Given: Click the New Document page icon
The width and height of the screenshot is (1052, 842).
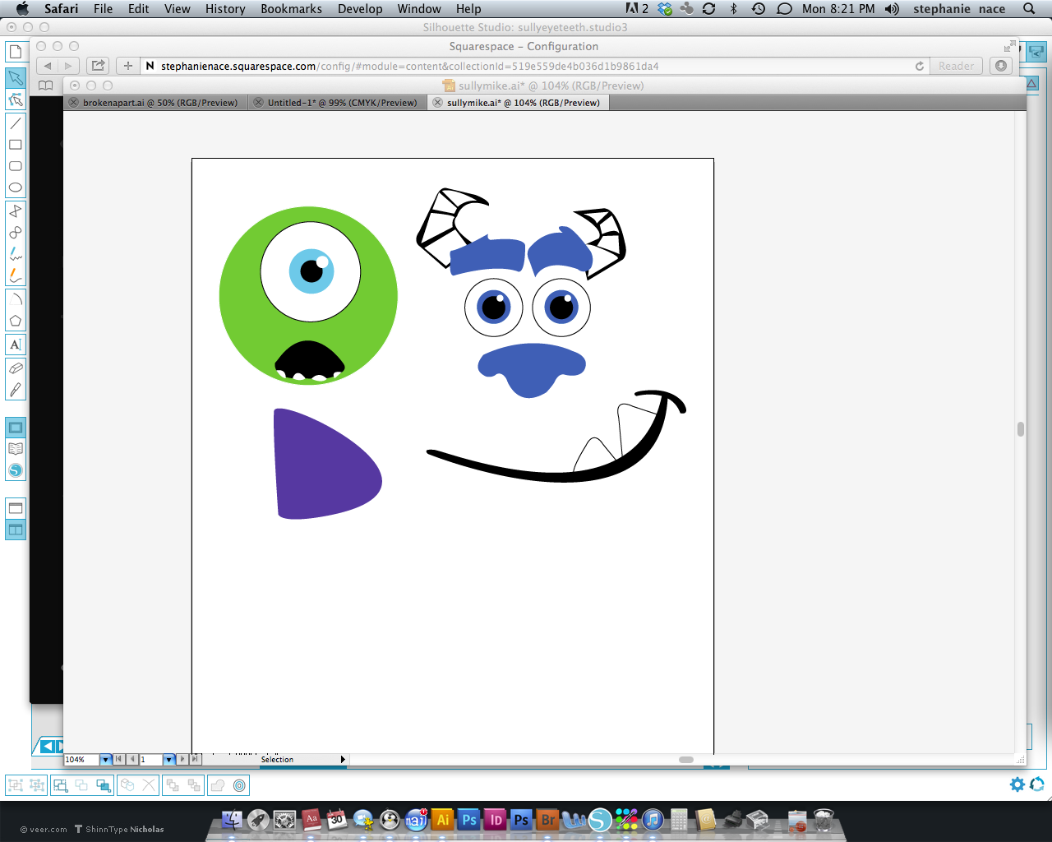Looking at the screenshot, I should [16, 52].
